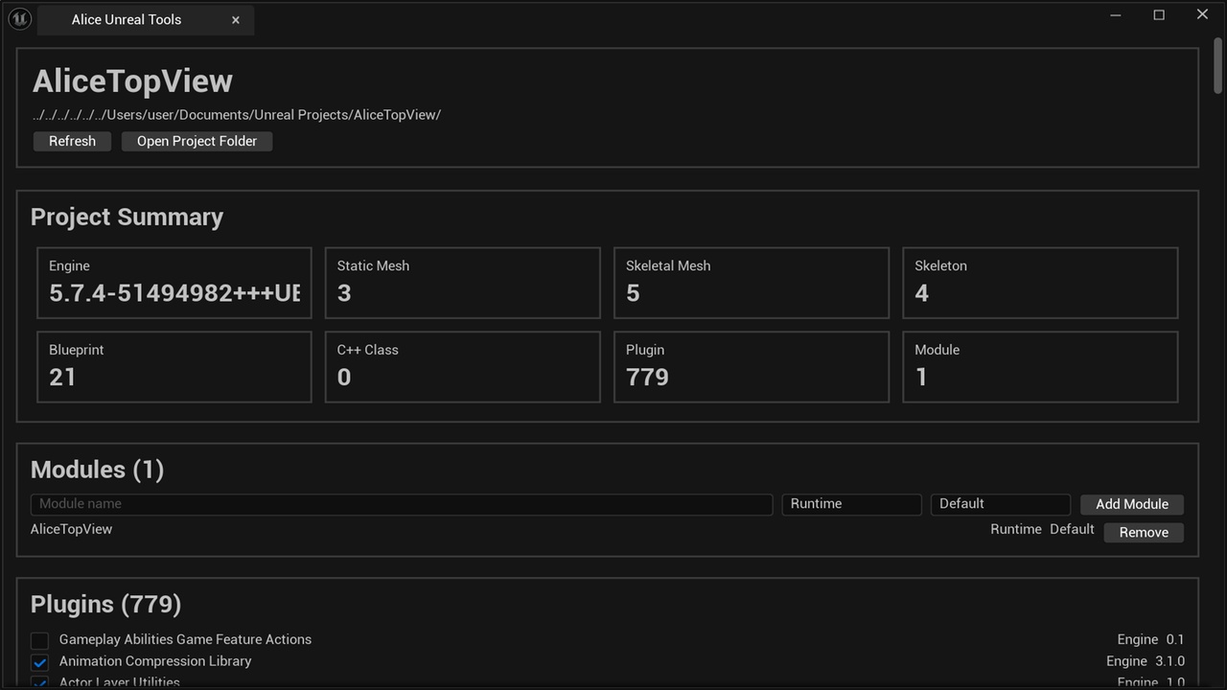The height and width of the screenshot is (690, 1227).
Task: Select the Module count card
Action: (x=1040, y=367)
